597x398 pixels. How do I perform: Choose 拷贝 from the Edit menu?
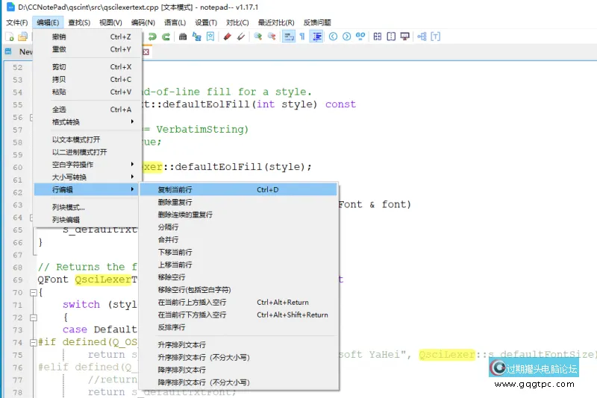[87, 80]
